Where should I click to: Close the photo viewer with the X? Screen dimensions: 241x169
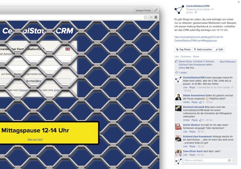click(239, 2)
